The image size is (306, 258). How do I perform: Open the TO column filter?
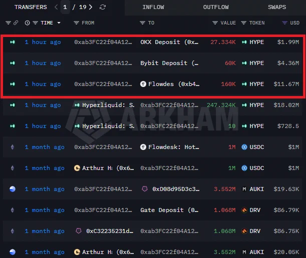pyautogui.click(x=142, y=23)
